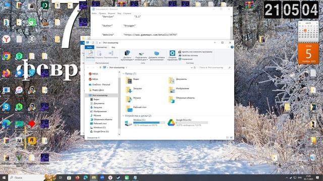
Task: Click the Windows Start button
Action: pyautogui.click(x=4, y=177)
